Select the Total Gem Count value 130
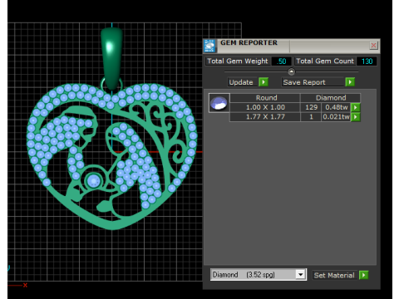This screenshot has height=299, width=399. pyautogui.click(x=367, y=61)
